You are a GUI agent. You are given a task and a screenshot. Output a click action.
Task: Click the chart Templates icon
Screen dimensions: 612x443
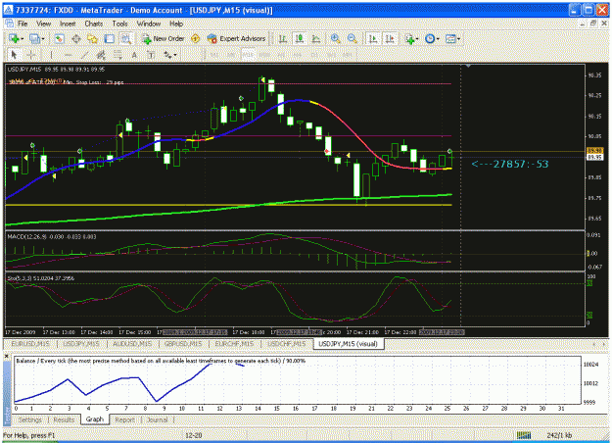(450, 38)
